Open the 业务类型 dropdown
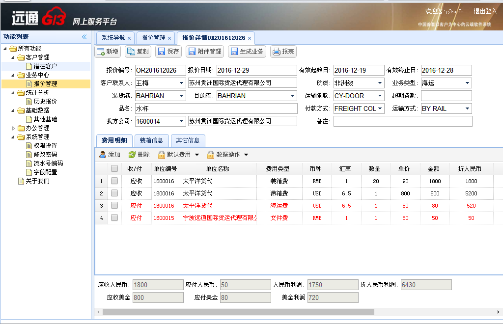Viewport: 503px width, 324px height. pyautogui.click(x=468, y=83)
